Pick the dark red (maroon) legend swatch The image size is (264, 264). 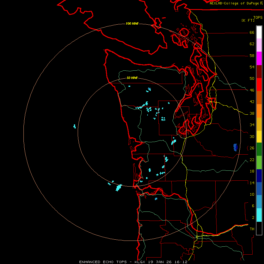[x=259, y=71]
